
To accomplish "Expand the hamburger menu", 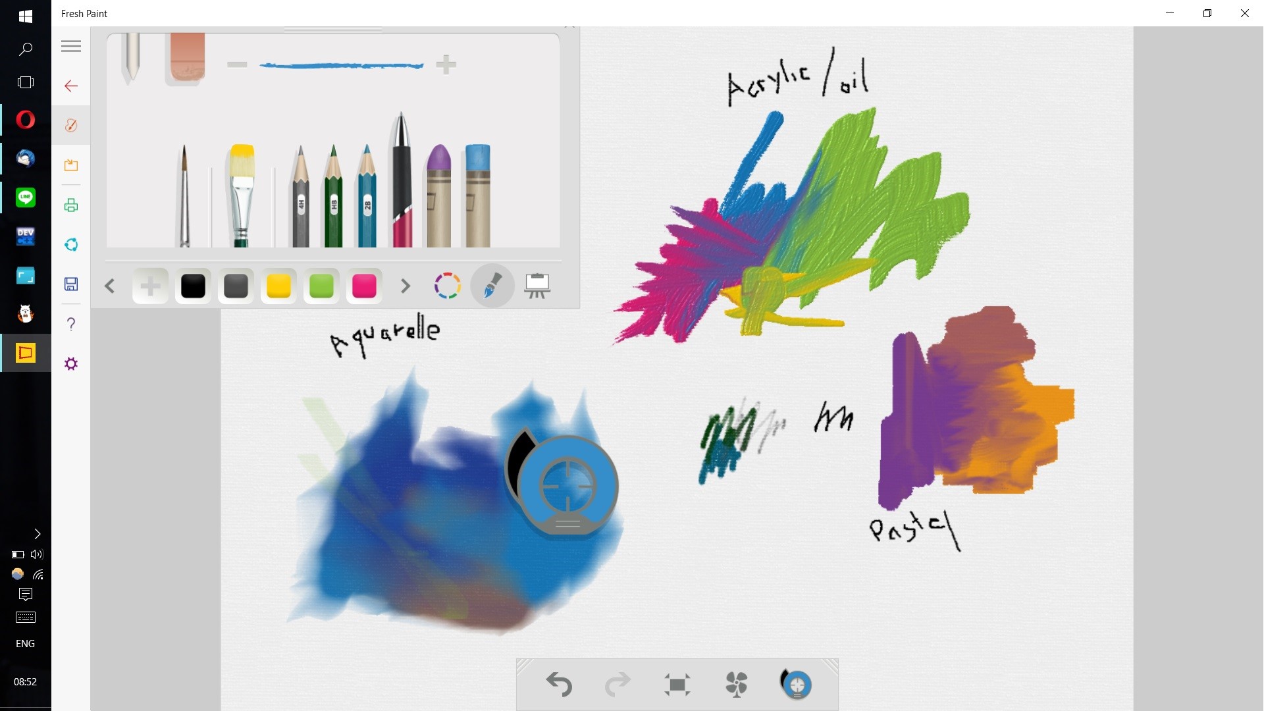I will pyautogui.click(x=71, y=46).
